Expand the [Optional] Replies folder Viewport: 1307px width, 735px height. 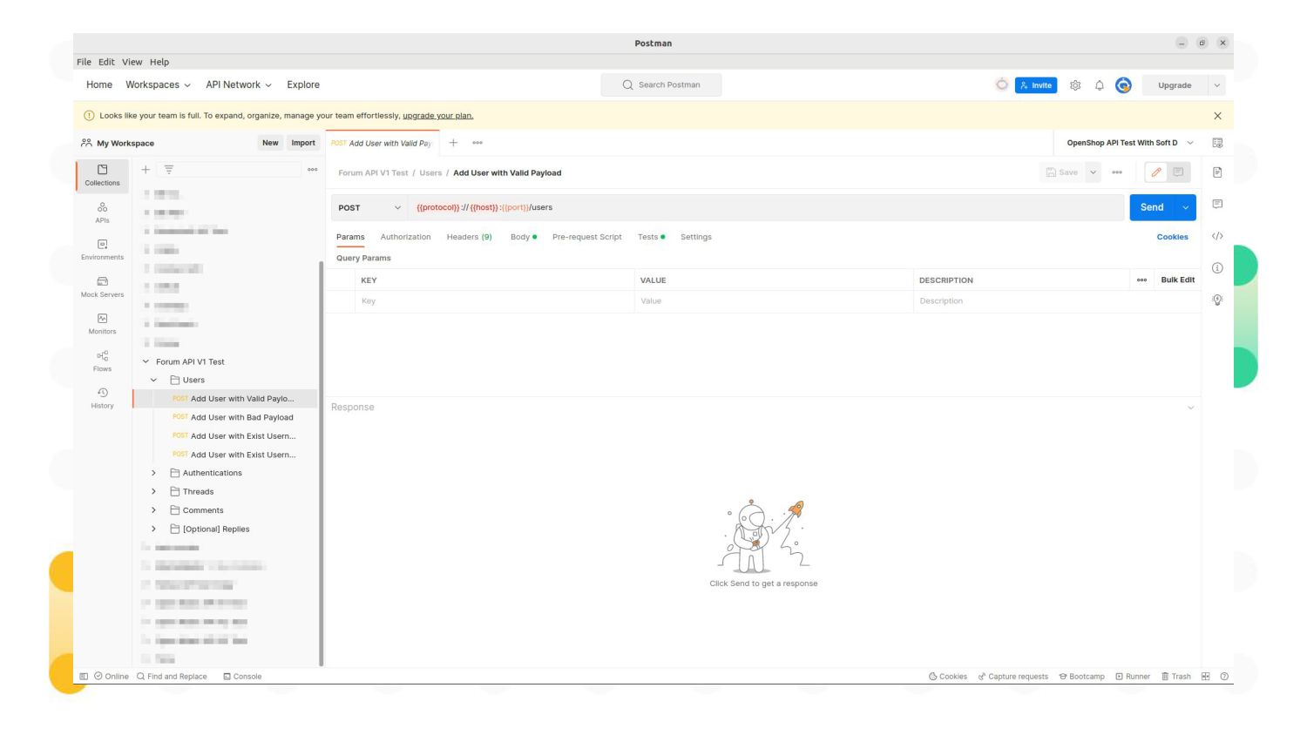[x=153, y=529]
